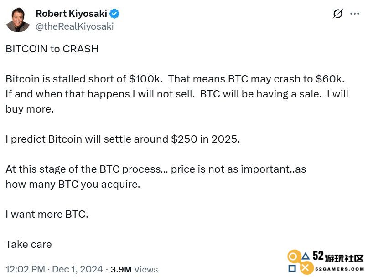Click the 52GAMERS.COM watermark text

(x=339, y=269)
